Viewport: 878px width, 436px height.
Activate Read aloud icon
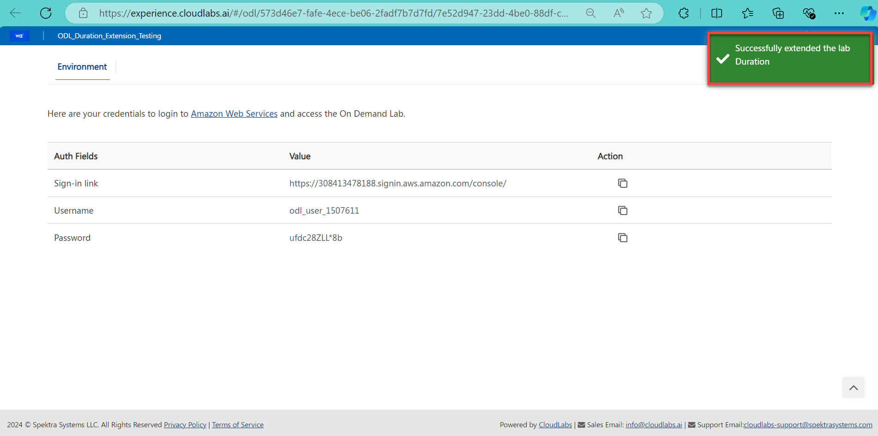point(619,13)
